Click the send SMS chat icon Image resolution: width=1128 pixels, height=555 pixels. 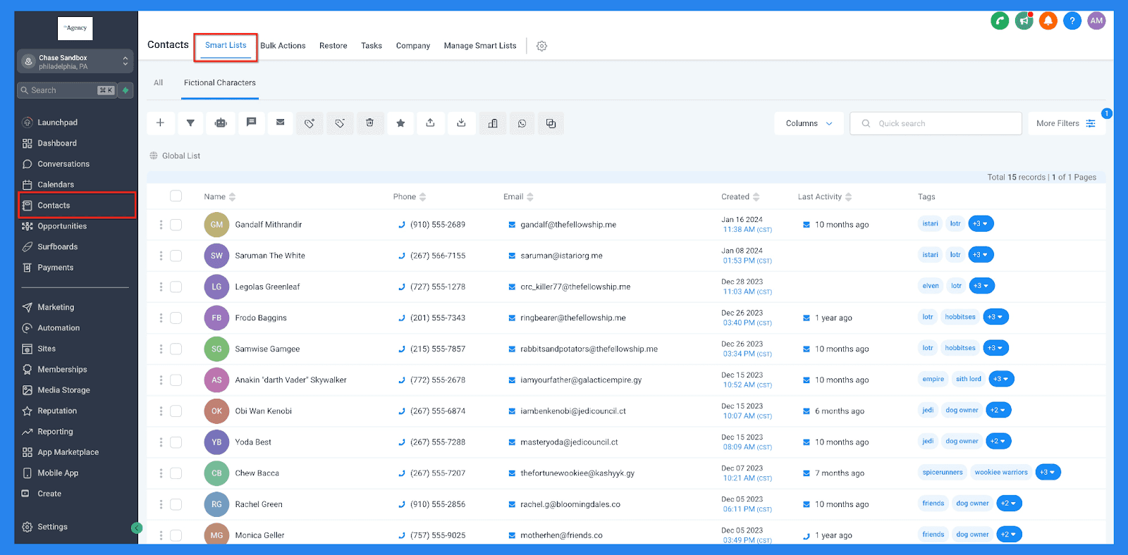click(x=251, y=123)
